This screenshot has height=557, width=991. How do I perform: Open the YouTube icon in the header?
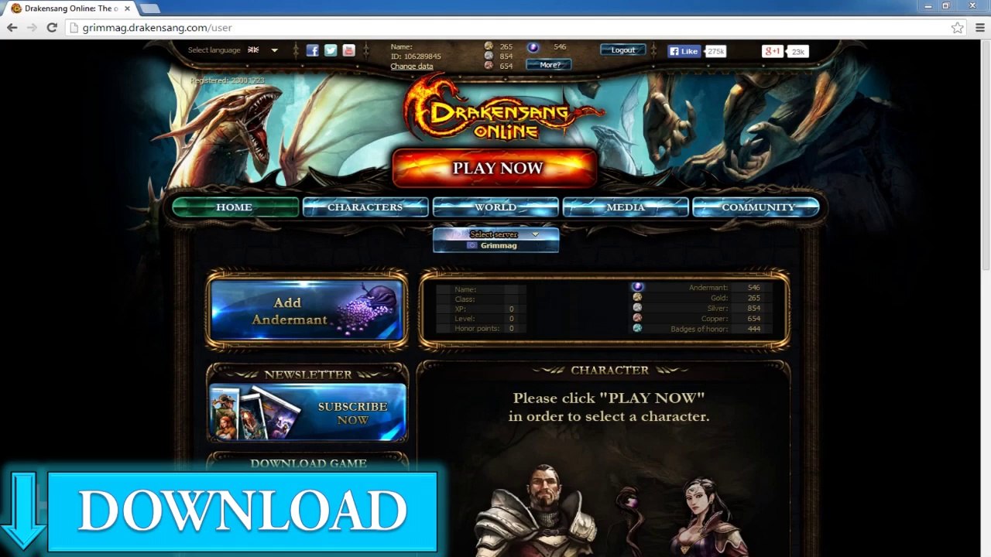coord(348,50)
